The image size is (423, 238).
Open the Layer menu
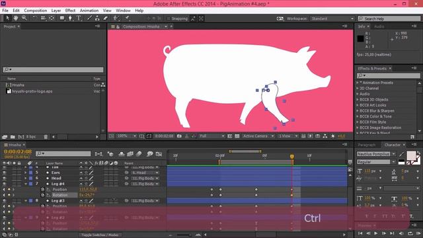(x=56, y=11)
